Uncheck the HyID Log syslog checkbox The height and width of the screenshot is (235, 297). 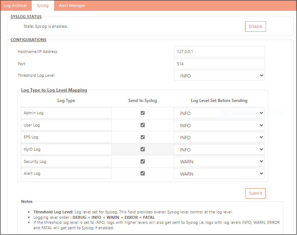click(x=143, y=149)
